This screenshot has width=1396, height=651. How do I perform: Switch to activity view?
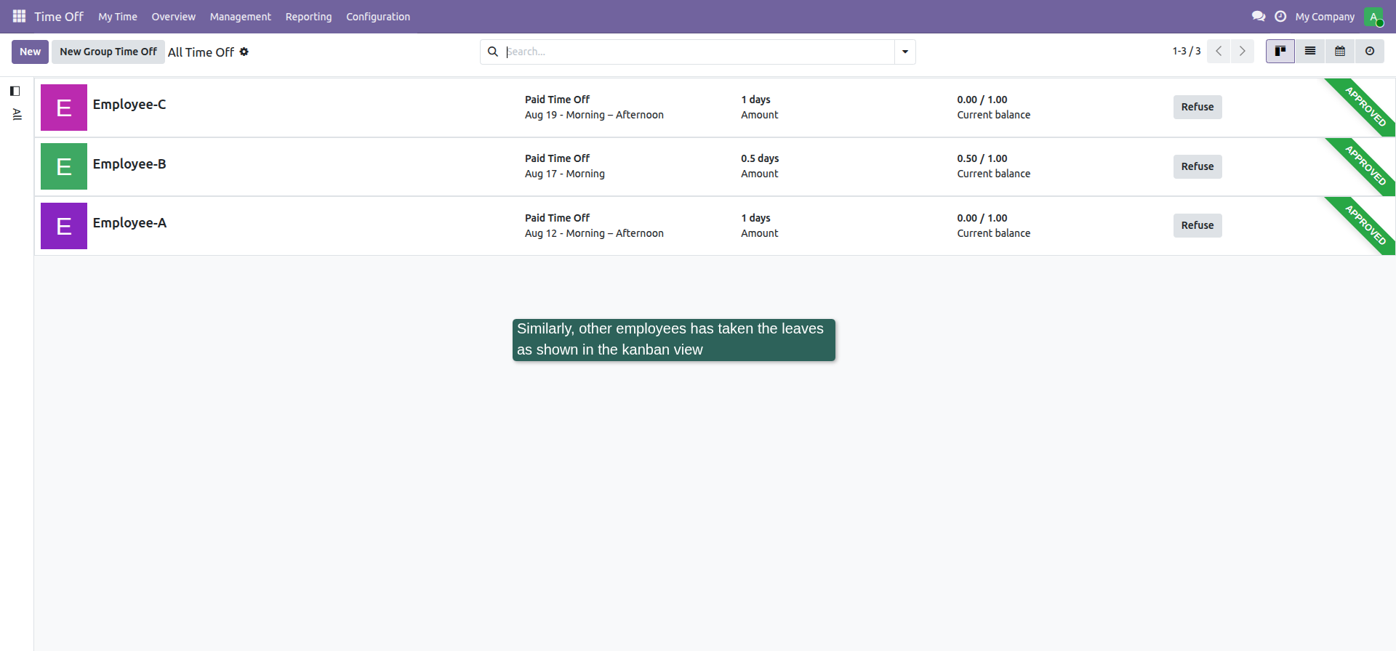pyautogui.click(x=1370, y=52)
